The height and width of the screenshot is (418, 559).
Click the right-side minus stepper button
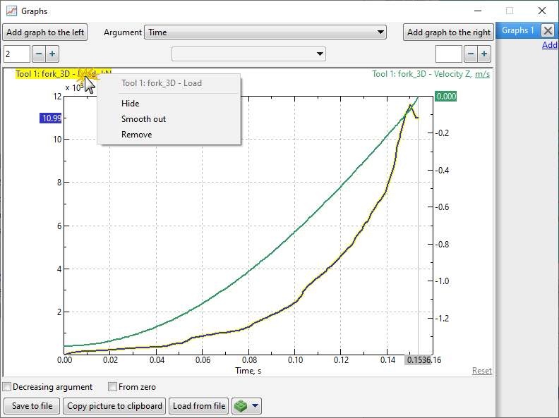click(470, 54)
